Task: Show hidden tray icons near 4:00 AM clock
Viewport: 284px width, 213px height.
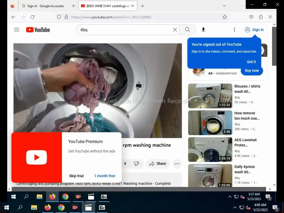Action: [235, 207]
